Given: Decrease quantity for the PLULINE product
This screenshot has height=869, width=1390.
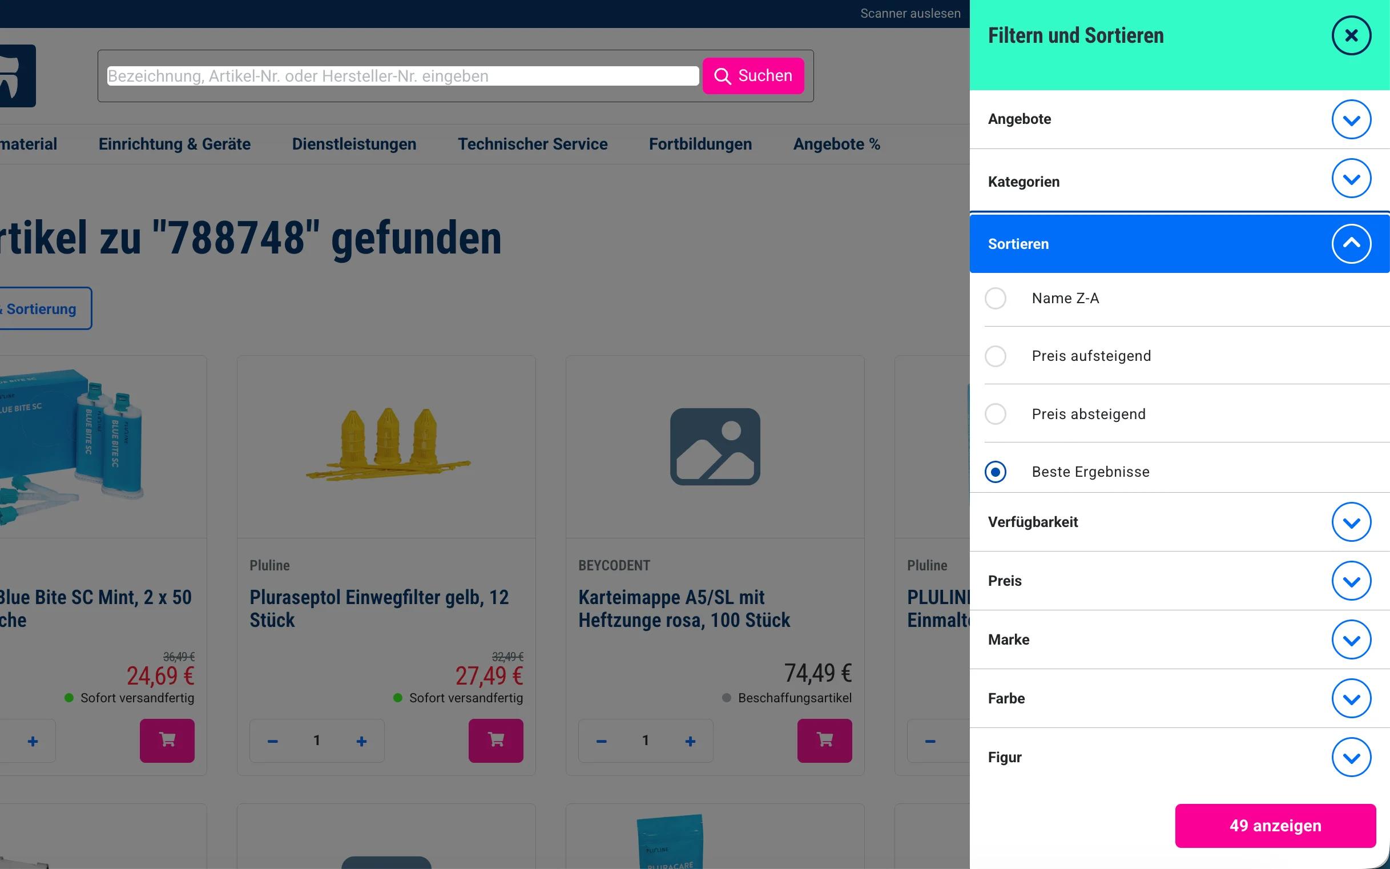Looking at the screenshot, I should (x=930, y=741).
